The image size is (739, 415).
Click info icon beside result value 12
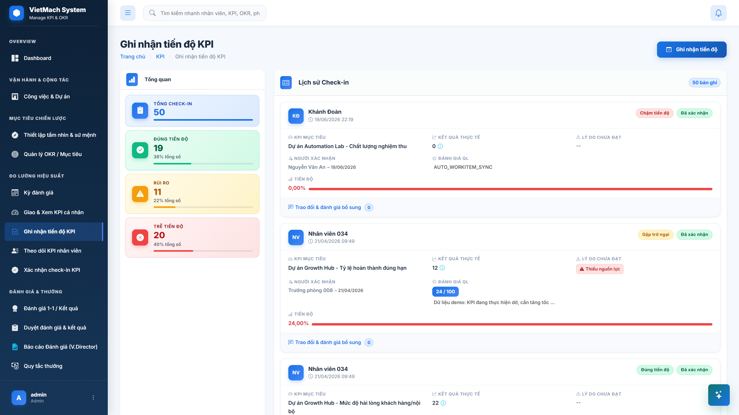[442, 268]
